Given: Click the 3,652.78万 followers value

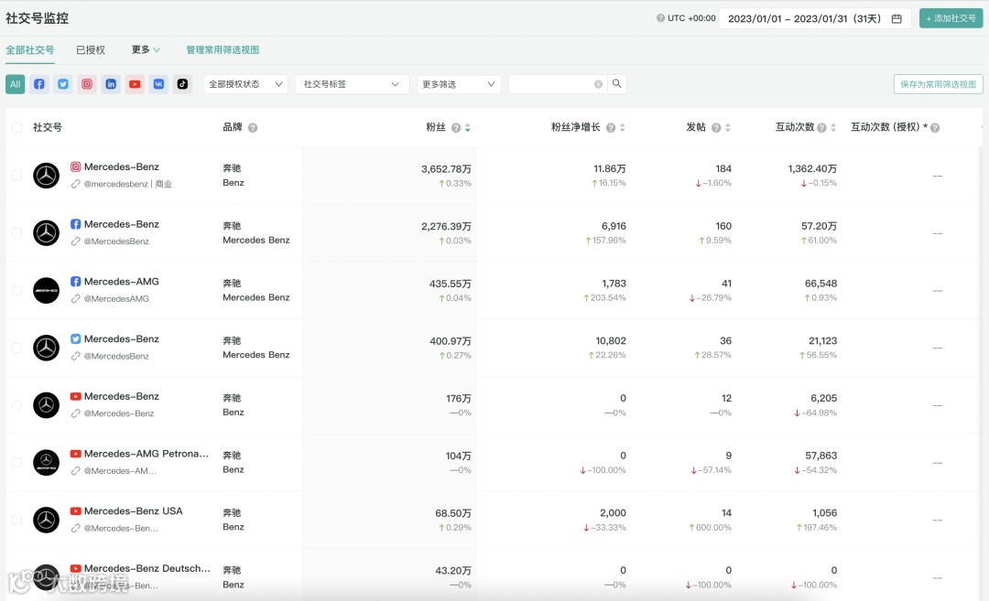Looking at the screenshot, I should coord(446,169).
